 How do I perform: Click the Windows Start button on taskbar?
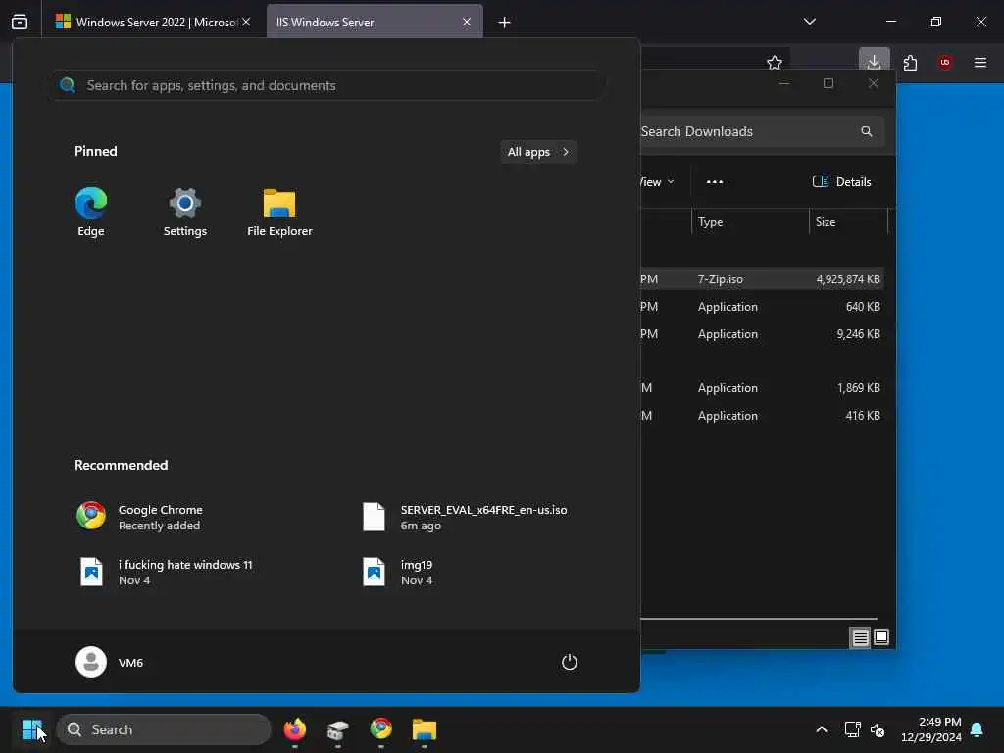(x=32, y=729)
